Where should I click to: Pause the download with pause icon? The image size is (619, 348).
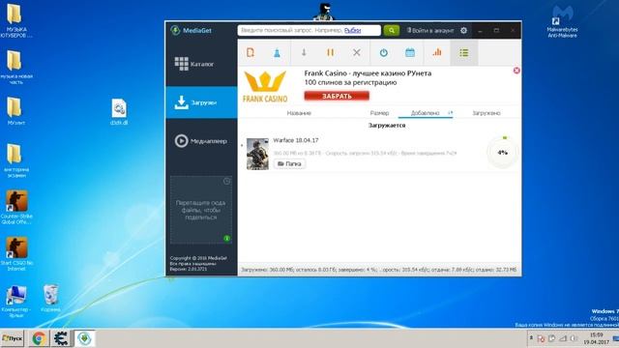click(331, 52)
